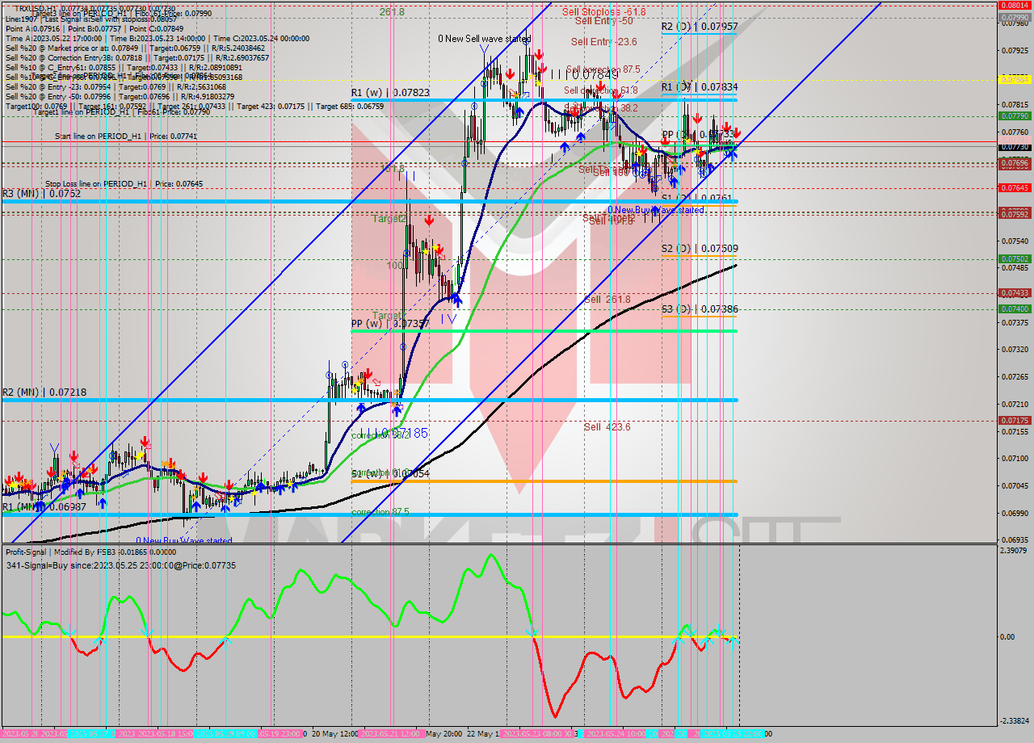Click the red down arrow above the Target2 label

click(x=428, y=218)
